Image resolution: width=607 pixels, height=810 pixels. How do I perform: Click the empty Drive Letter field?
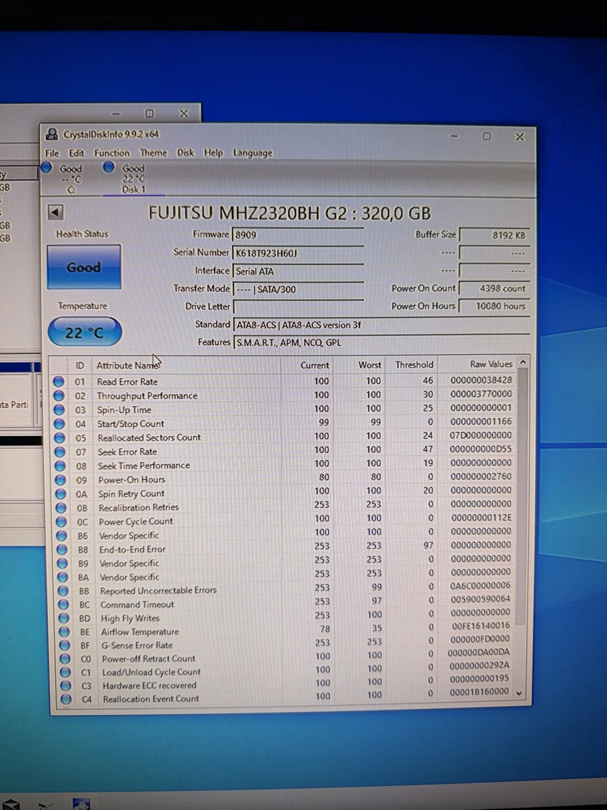coord(298,307)
